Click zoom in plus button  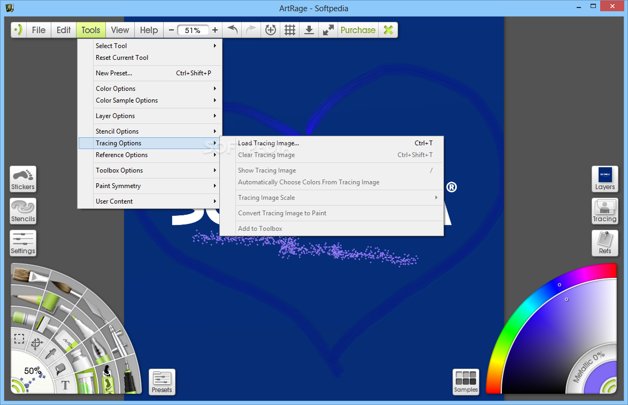tap(215, 30)
